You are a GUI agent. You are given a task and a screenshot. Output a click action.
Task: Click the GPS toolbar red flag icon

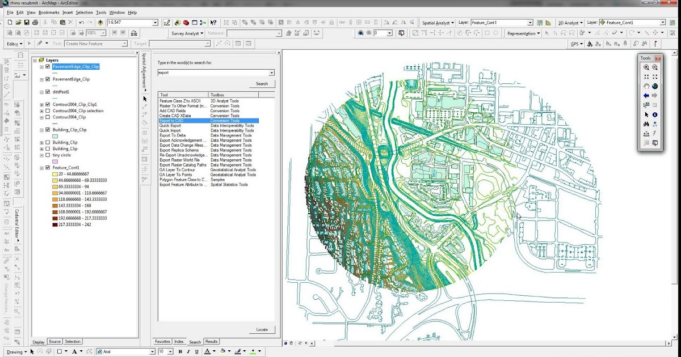tap(655, 44)
